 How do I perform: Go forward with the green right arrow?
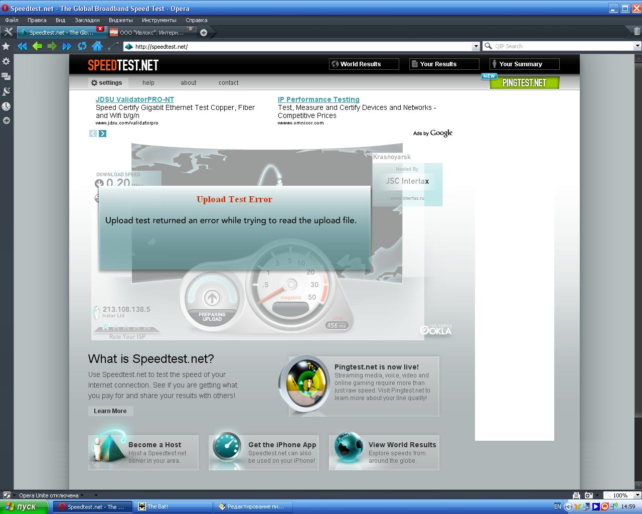tap(52, 46)
